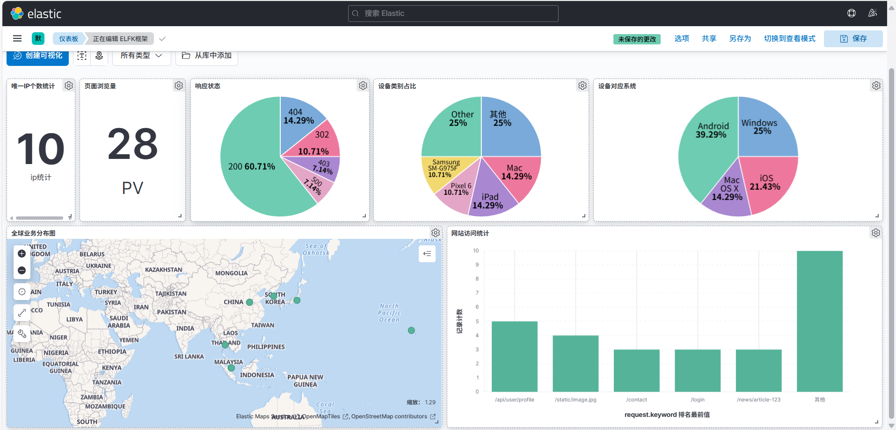Image resolution: width=896 pixels, height=430 pixels.
Task: Zoom out on the map
Action: click(x=22, y=271)
